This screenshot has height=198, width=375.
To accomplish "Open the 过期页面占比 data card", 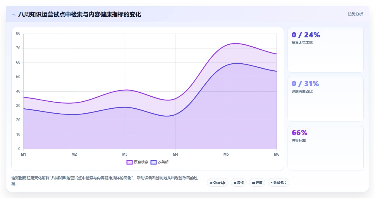I will click(326, 99).
